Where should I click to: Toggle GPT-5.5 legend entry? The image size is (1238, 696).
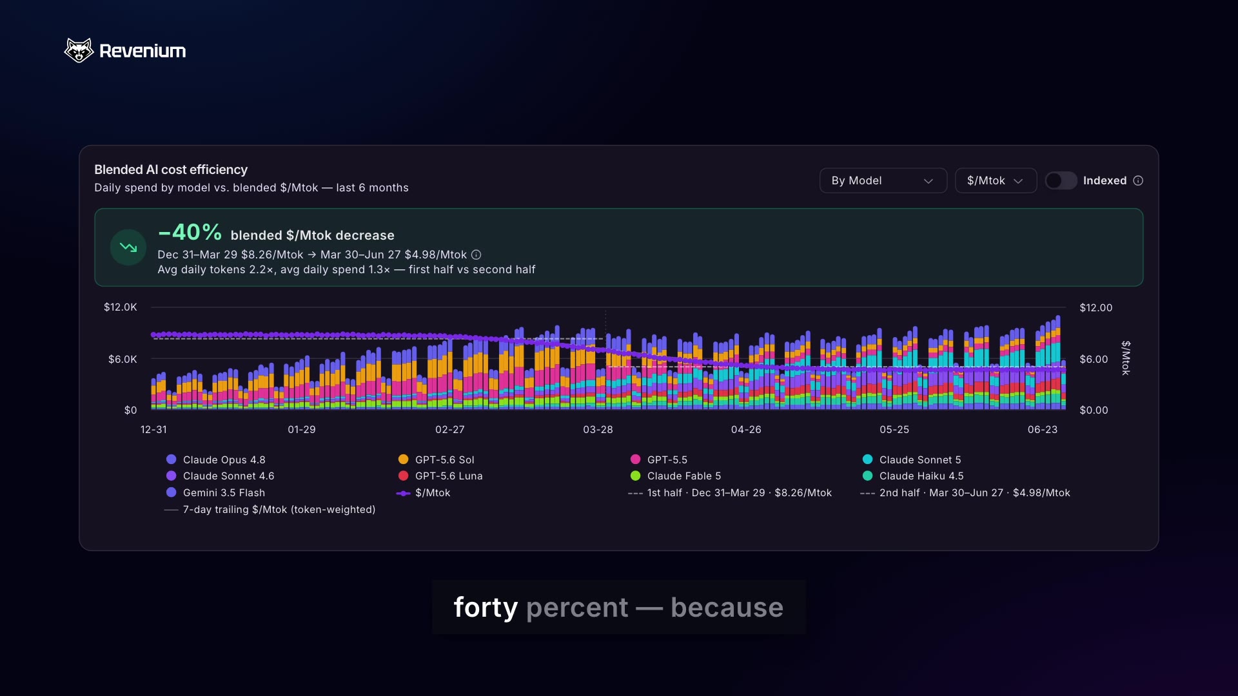659,459
